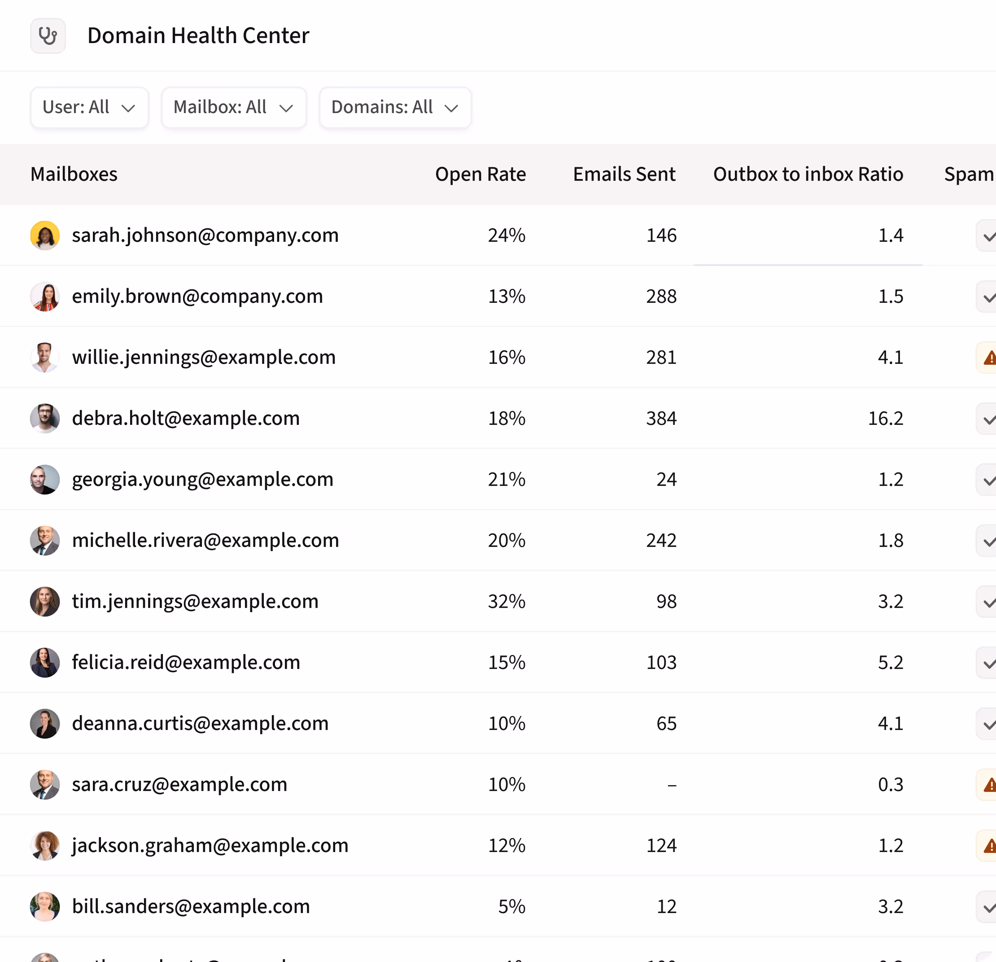
Task: Open the User: All filter dropdown
Action: 89,107
